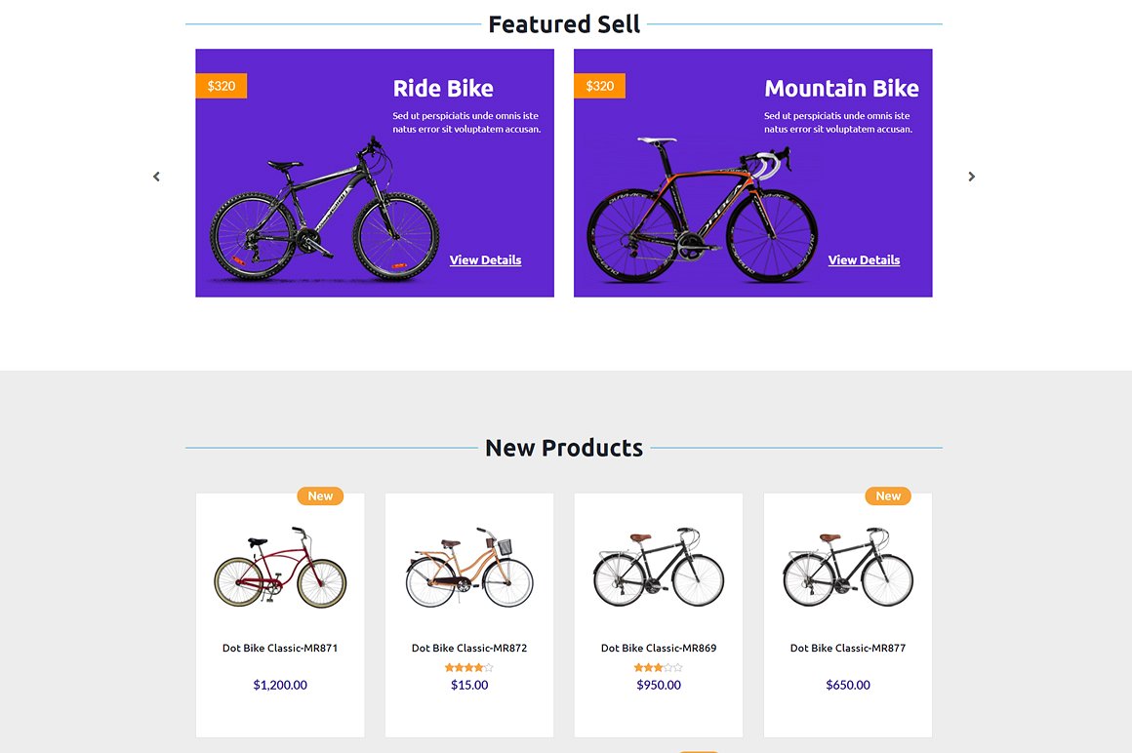Click the Mountain Bike heading
The width and height of the screenshot is (1132, 753).
click(x=841, y=89)
